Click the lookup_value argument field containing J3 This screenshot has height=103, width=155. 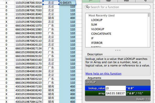click(x=116, y=88)
